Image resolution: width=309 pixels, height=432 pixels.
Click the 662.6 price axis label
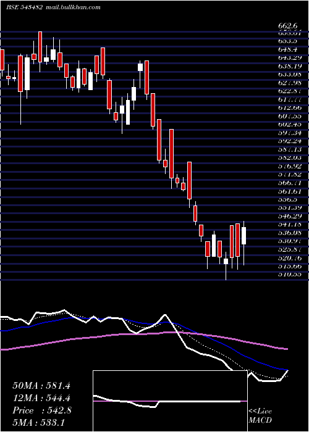click(x=288, y=26)
